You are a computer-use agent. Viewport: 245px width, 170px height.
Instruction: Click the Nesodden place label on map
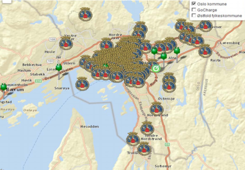point(89,126)
